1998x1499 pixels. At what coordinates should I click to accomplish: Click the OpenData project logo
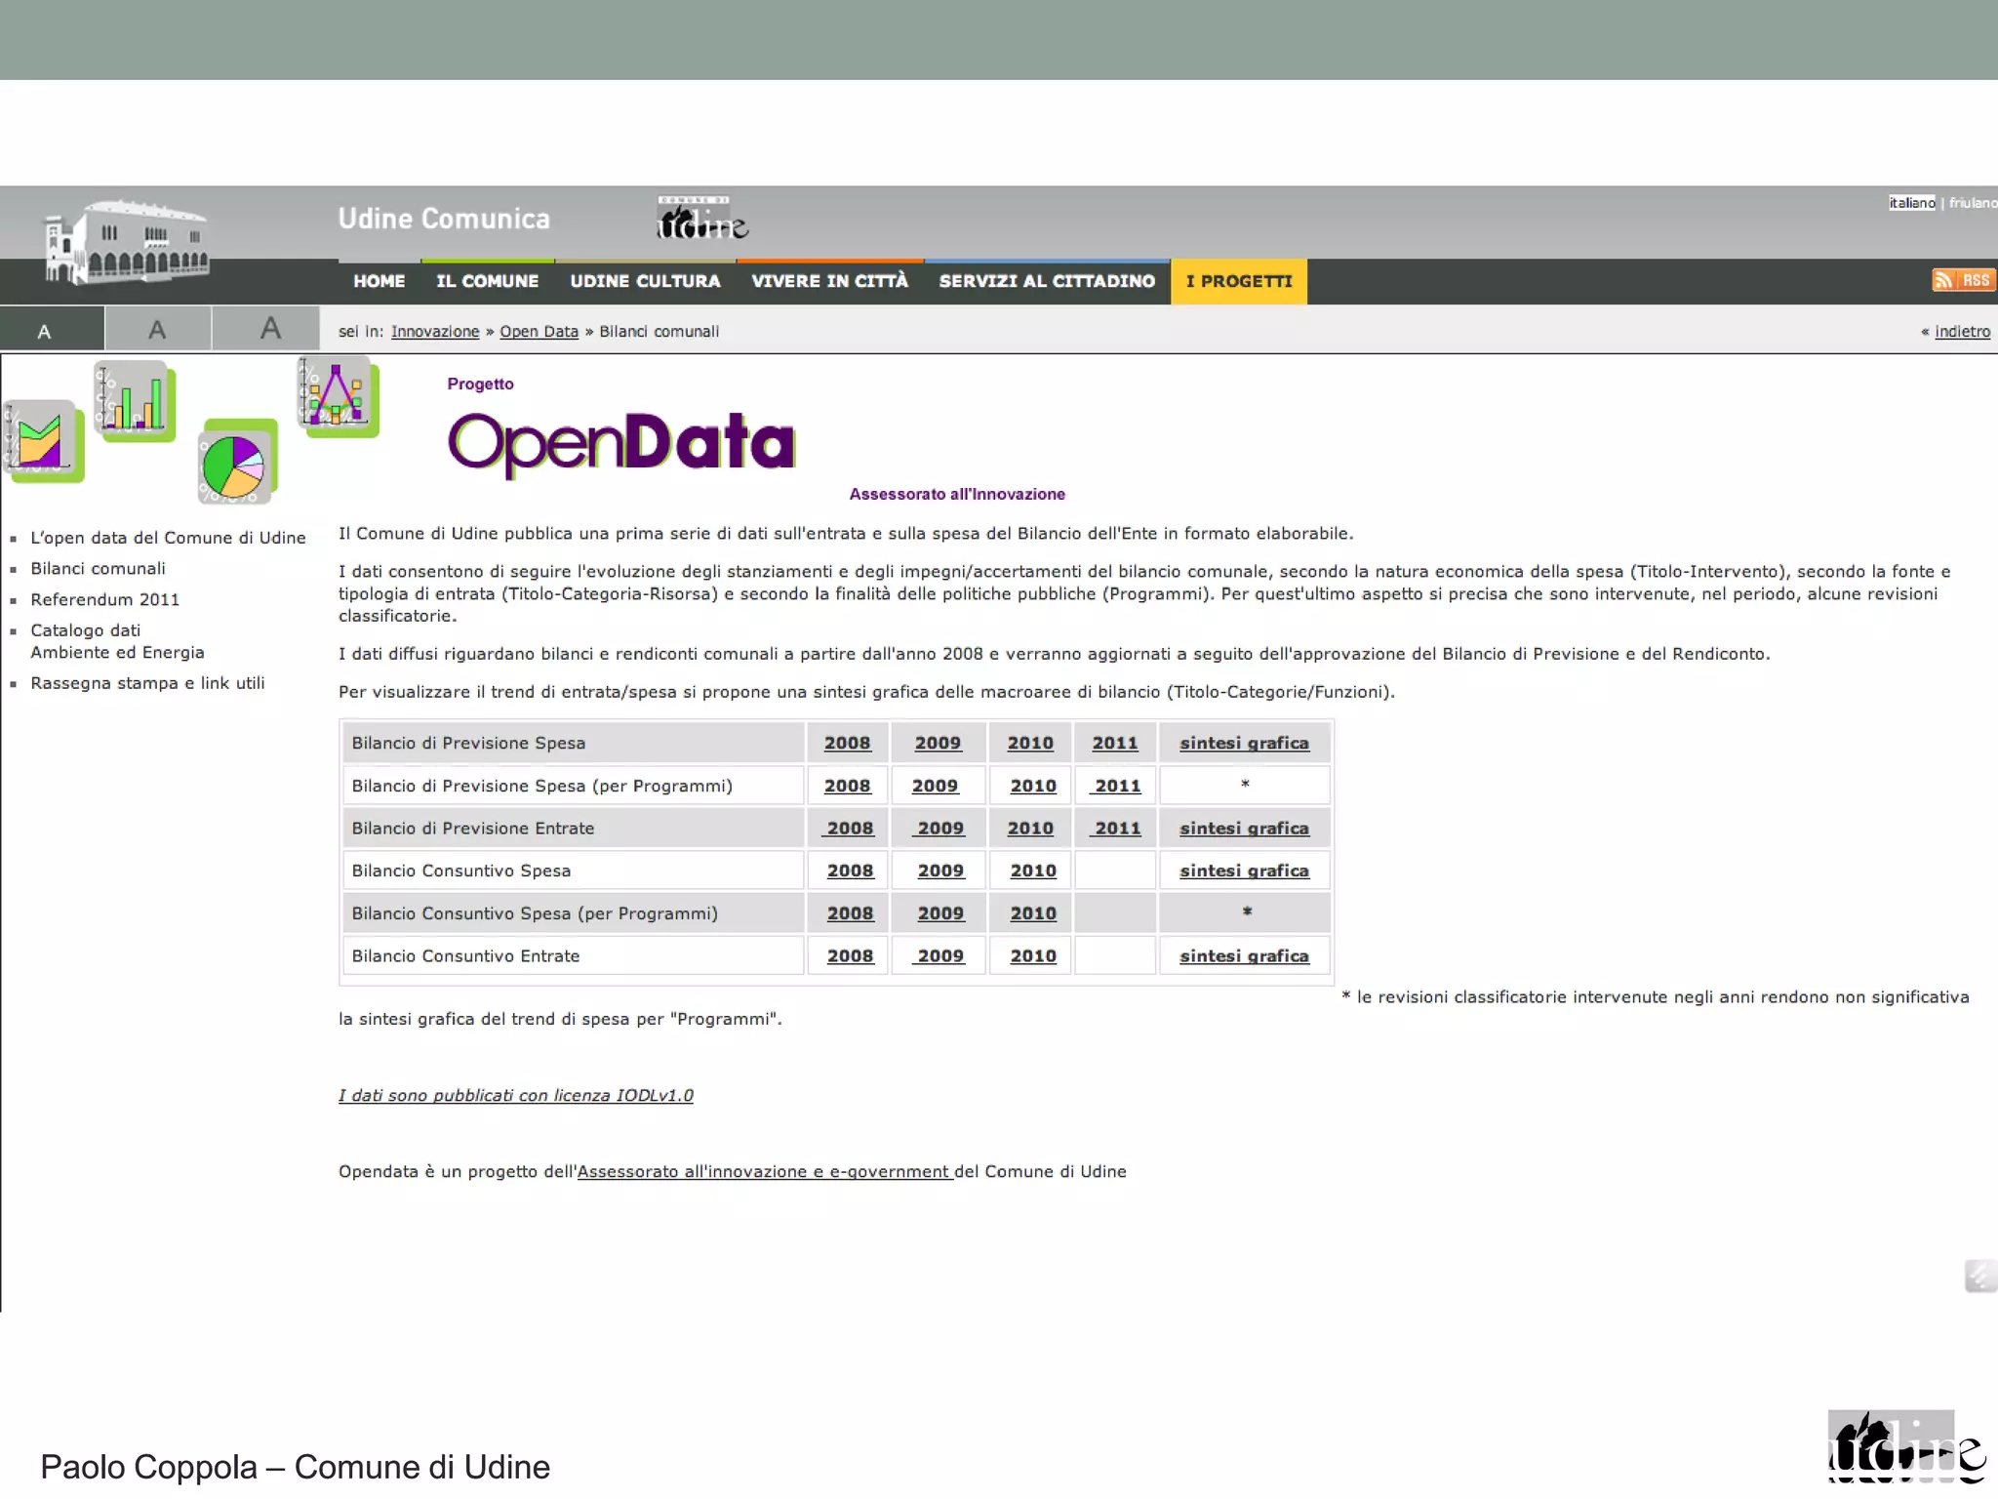click(x=621, y=442)
